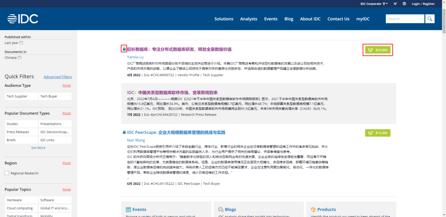The image size is (446, 217).
Task: Open the Analysts menu
Action: [x=249, y=19]
